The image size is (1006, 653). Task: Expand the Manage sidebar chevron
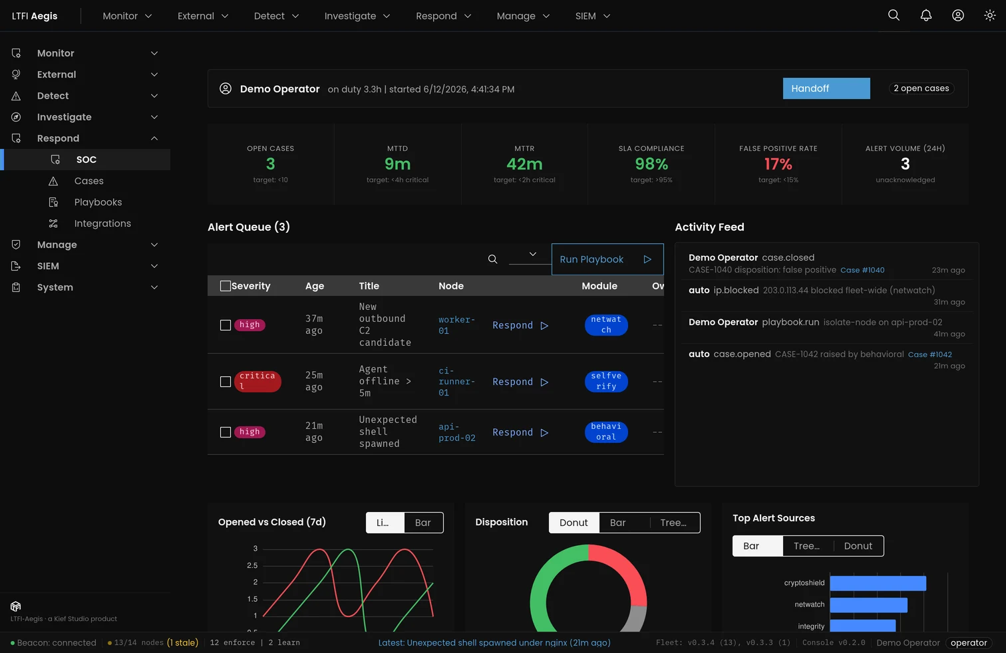(154, 245)
